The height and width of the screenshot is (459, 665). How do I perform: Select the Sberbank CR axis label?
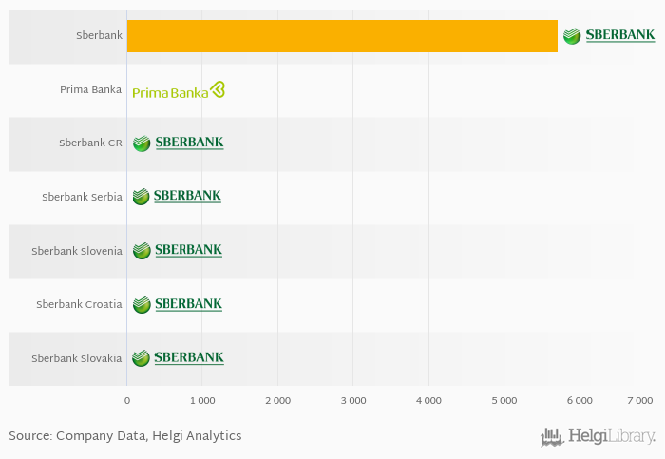(90, 143)
